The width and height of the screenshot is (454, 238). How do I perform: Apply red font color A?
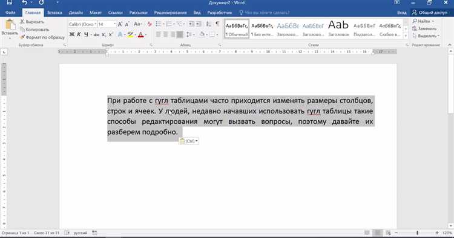[140, 34]
